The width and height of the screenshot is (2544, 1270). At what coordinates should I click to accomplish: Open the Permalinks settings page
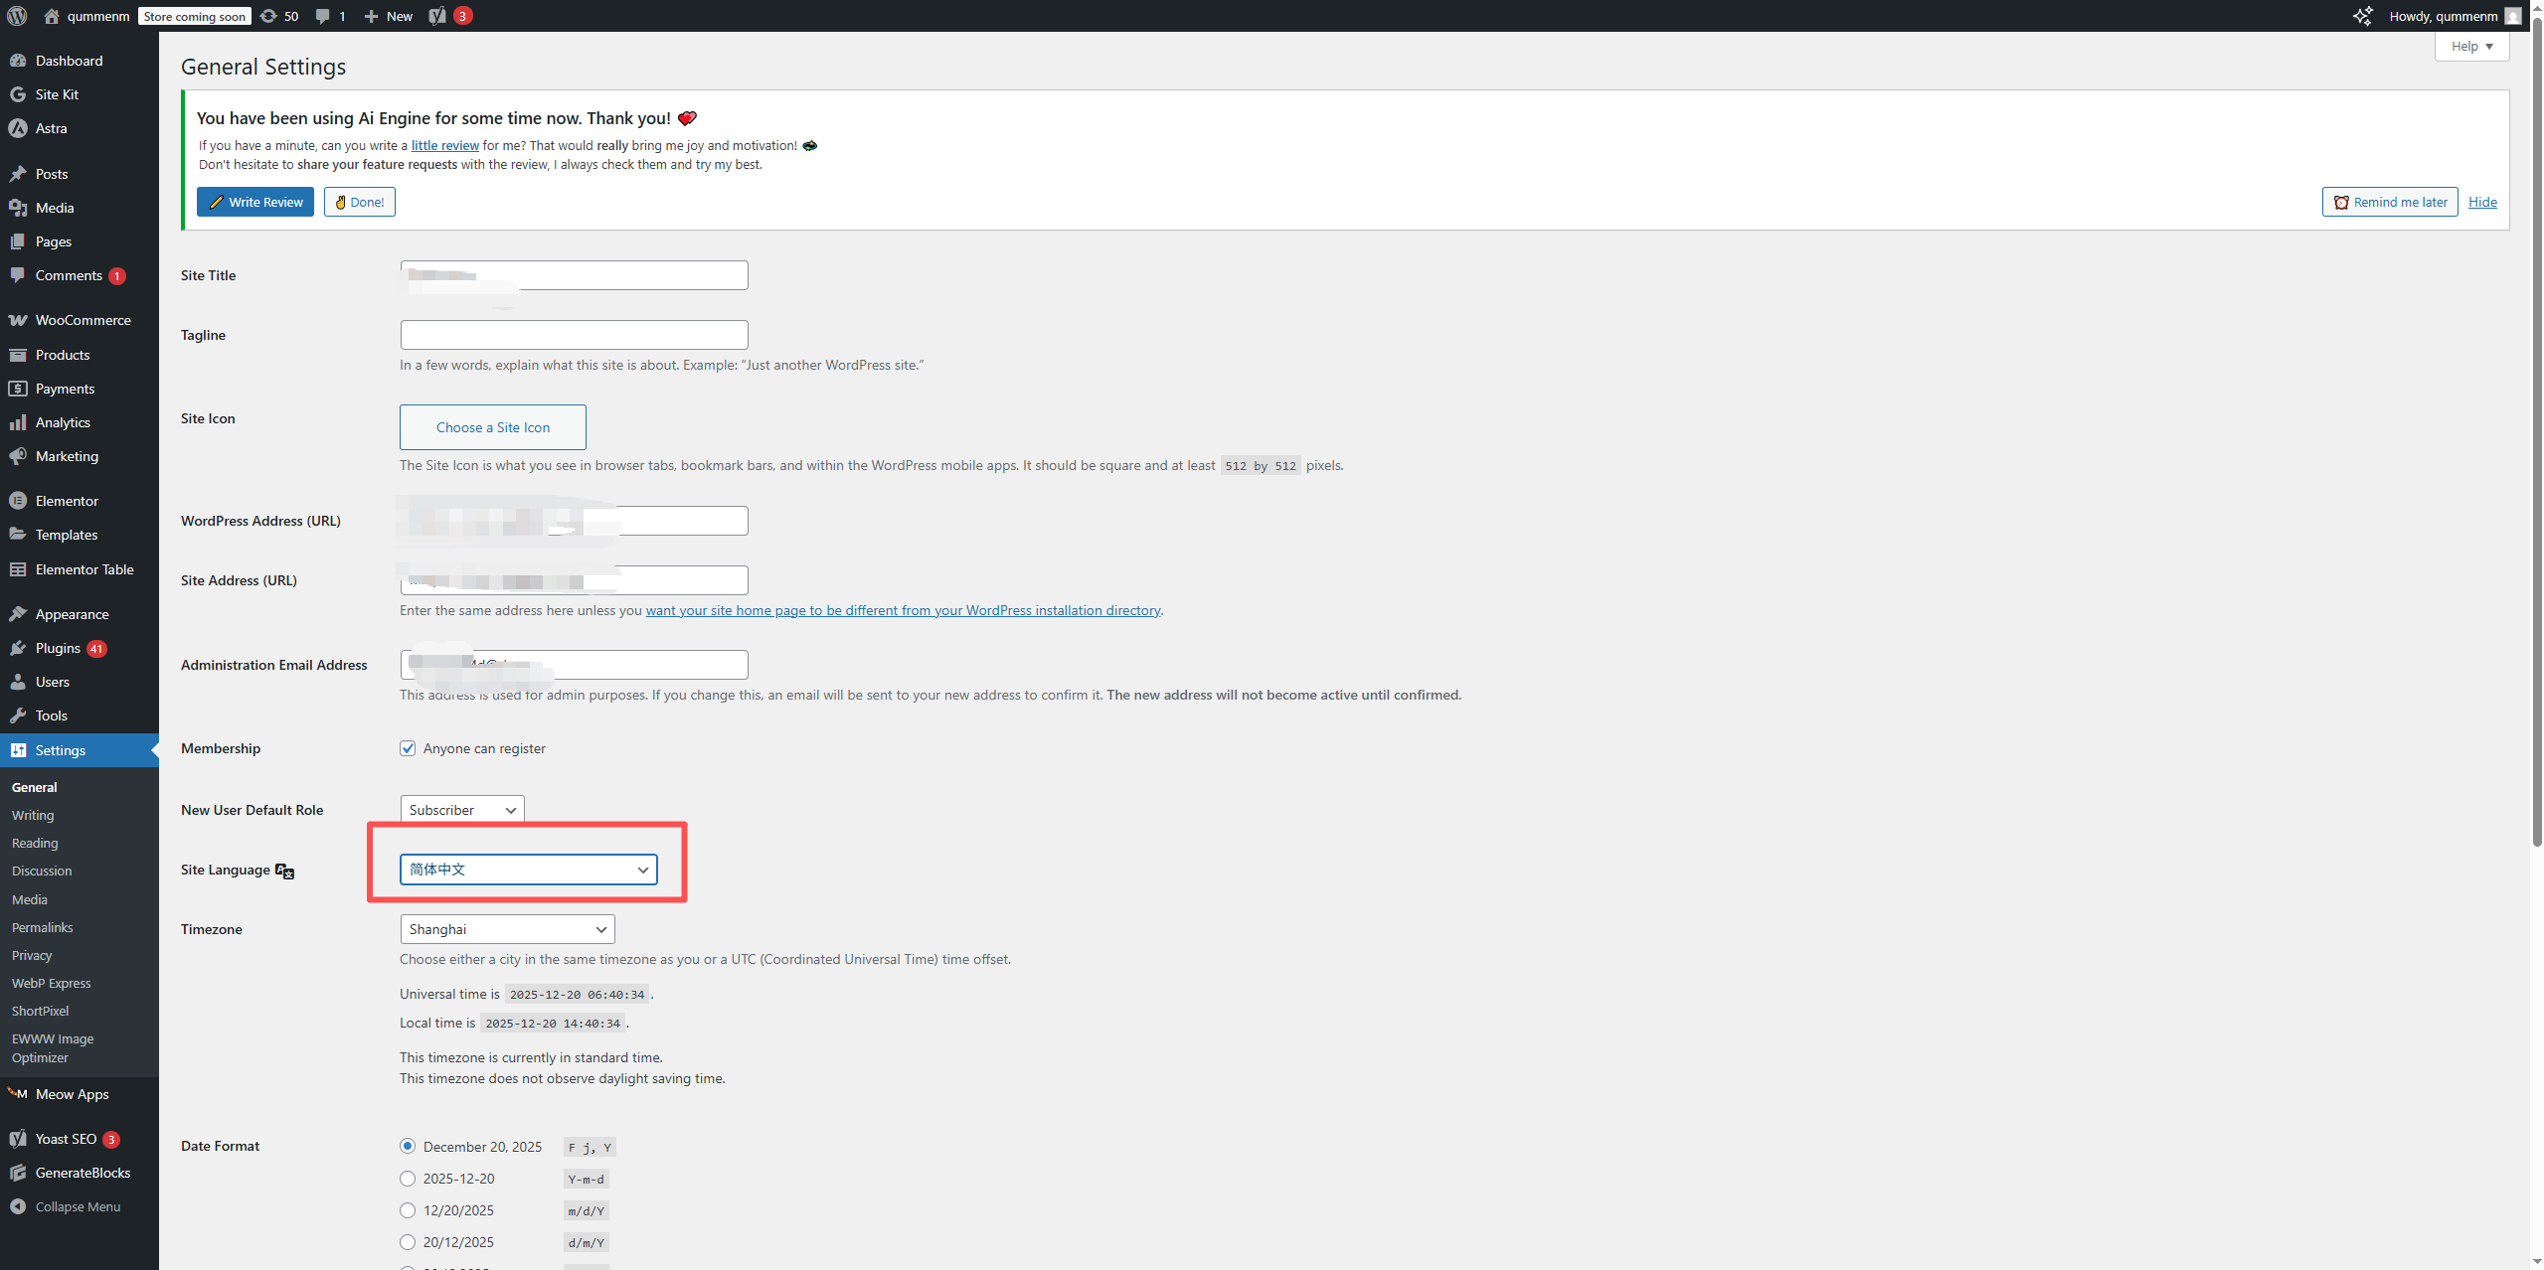(42, 927)
